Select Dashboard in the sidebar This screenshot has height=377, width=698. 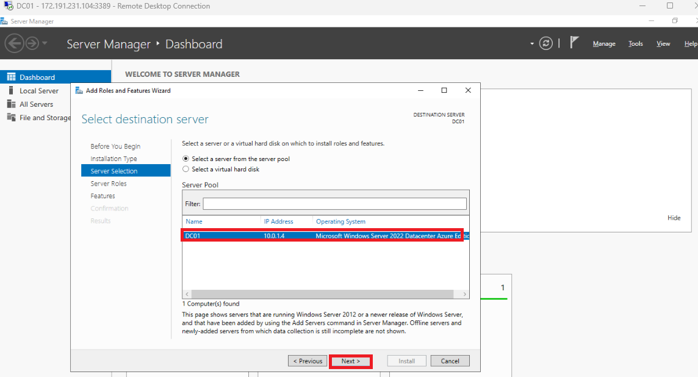tap(55, 77)
